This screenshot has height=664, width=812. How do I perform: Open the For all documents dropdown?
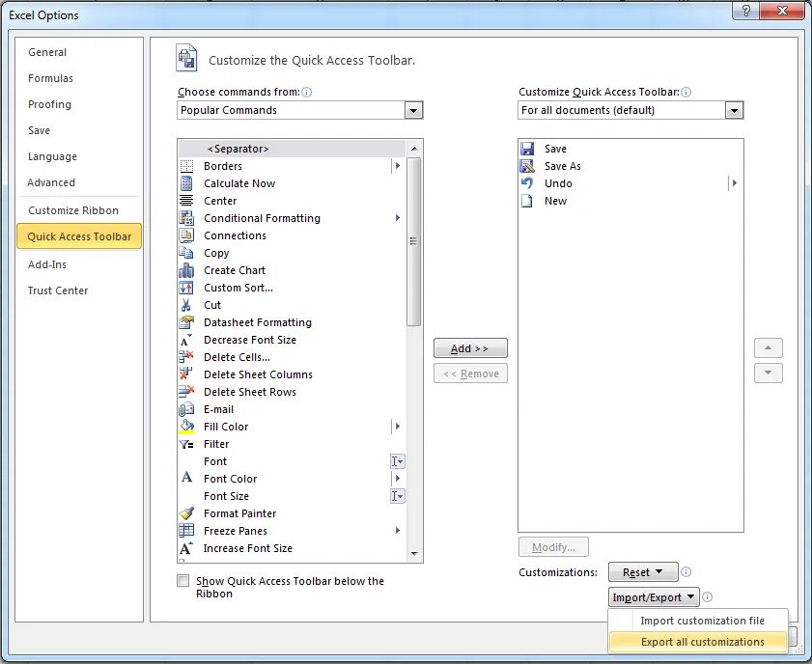[x=734, y=110]
